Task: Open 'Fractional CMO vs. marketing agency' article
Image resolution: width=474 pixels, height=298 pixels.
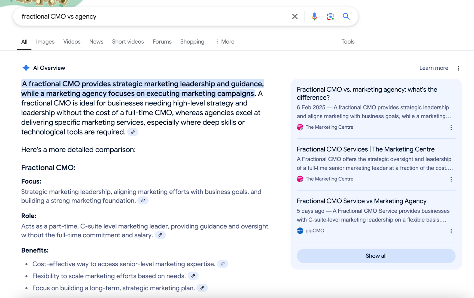Action: pyautogui.click(x=367, y=93)
